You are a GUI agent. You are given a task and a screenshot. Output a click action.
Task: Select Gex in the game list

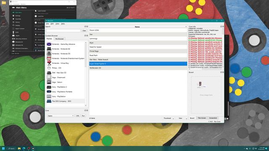tap(138, 34)
